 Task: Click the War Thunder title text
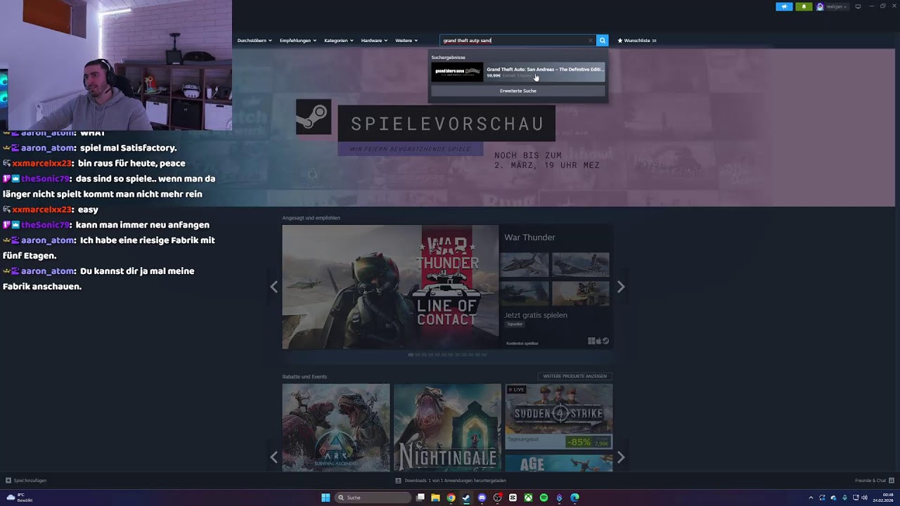click(x=529, y=238)
